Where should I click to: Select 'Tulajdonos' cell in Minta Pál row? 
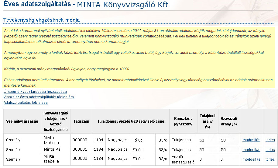tap(183, 149)
